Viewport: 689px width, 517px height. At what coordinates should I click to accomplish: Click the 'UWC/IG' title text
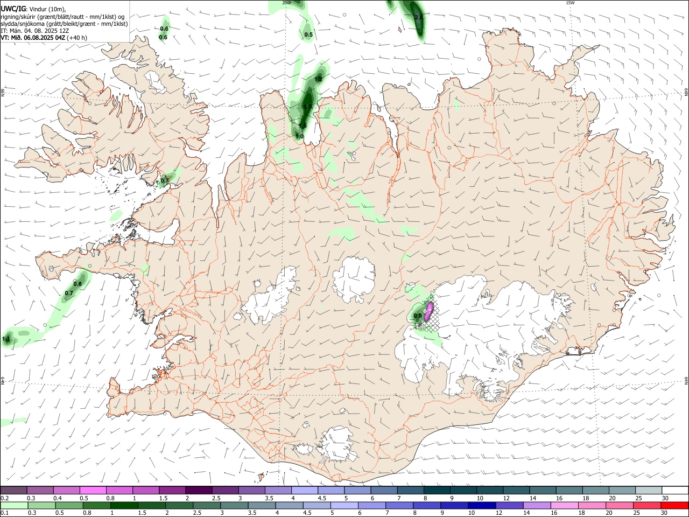click(13, 9)
